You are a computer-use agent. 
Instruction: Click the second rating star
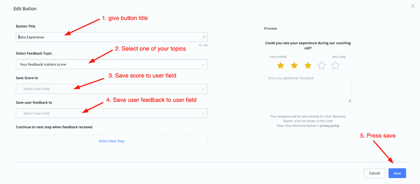point(294,65)
